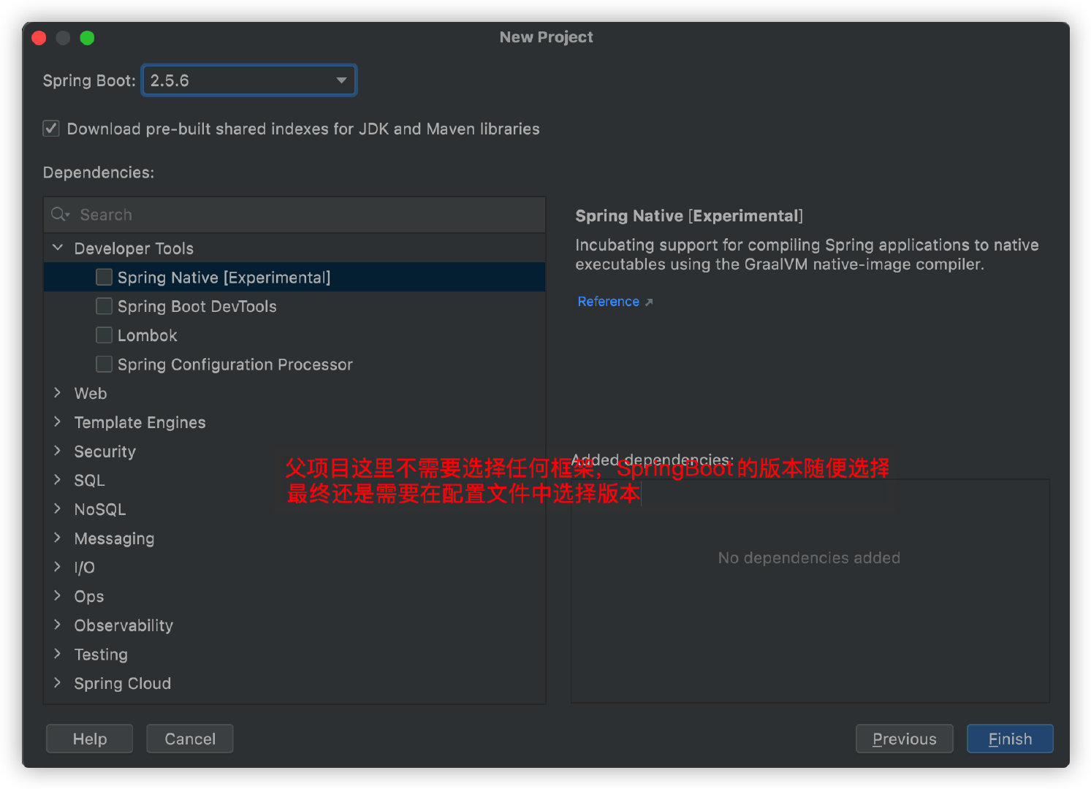Go back with the Previous button
The image size is (1091, 789).
pyautogui.click(x=905, y=739)
